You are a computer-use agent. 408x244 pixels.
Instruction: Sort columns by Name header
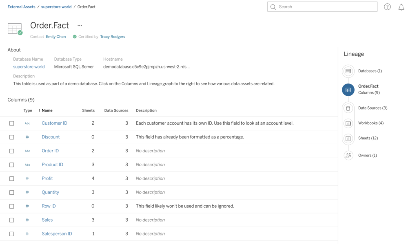tap(47, 110)
